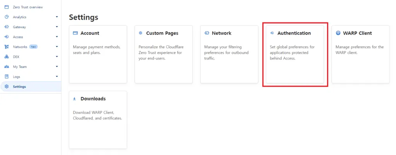Click the Settings page heading
This screenshot has width=396, height=155.
click(84, 17)
